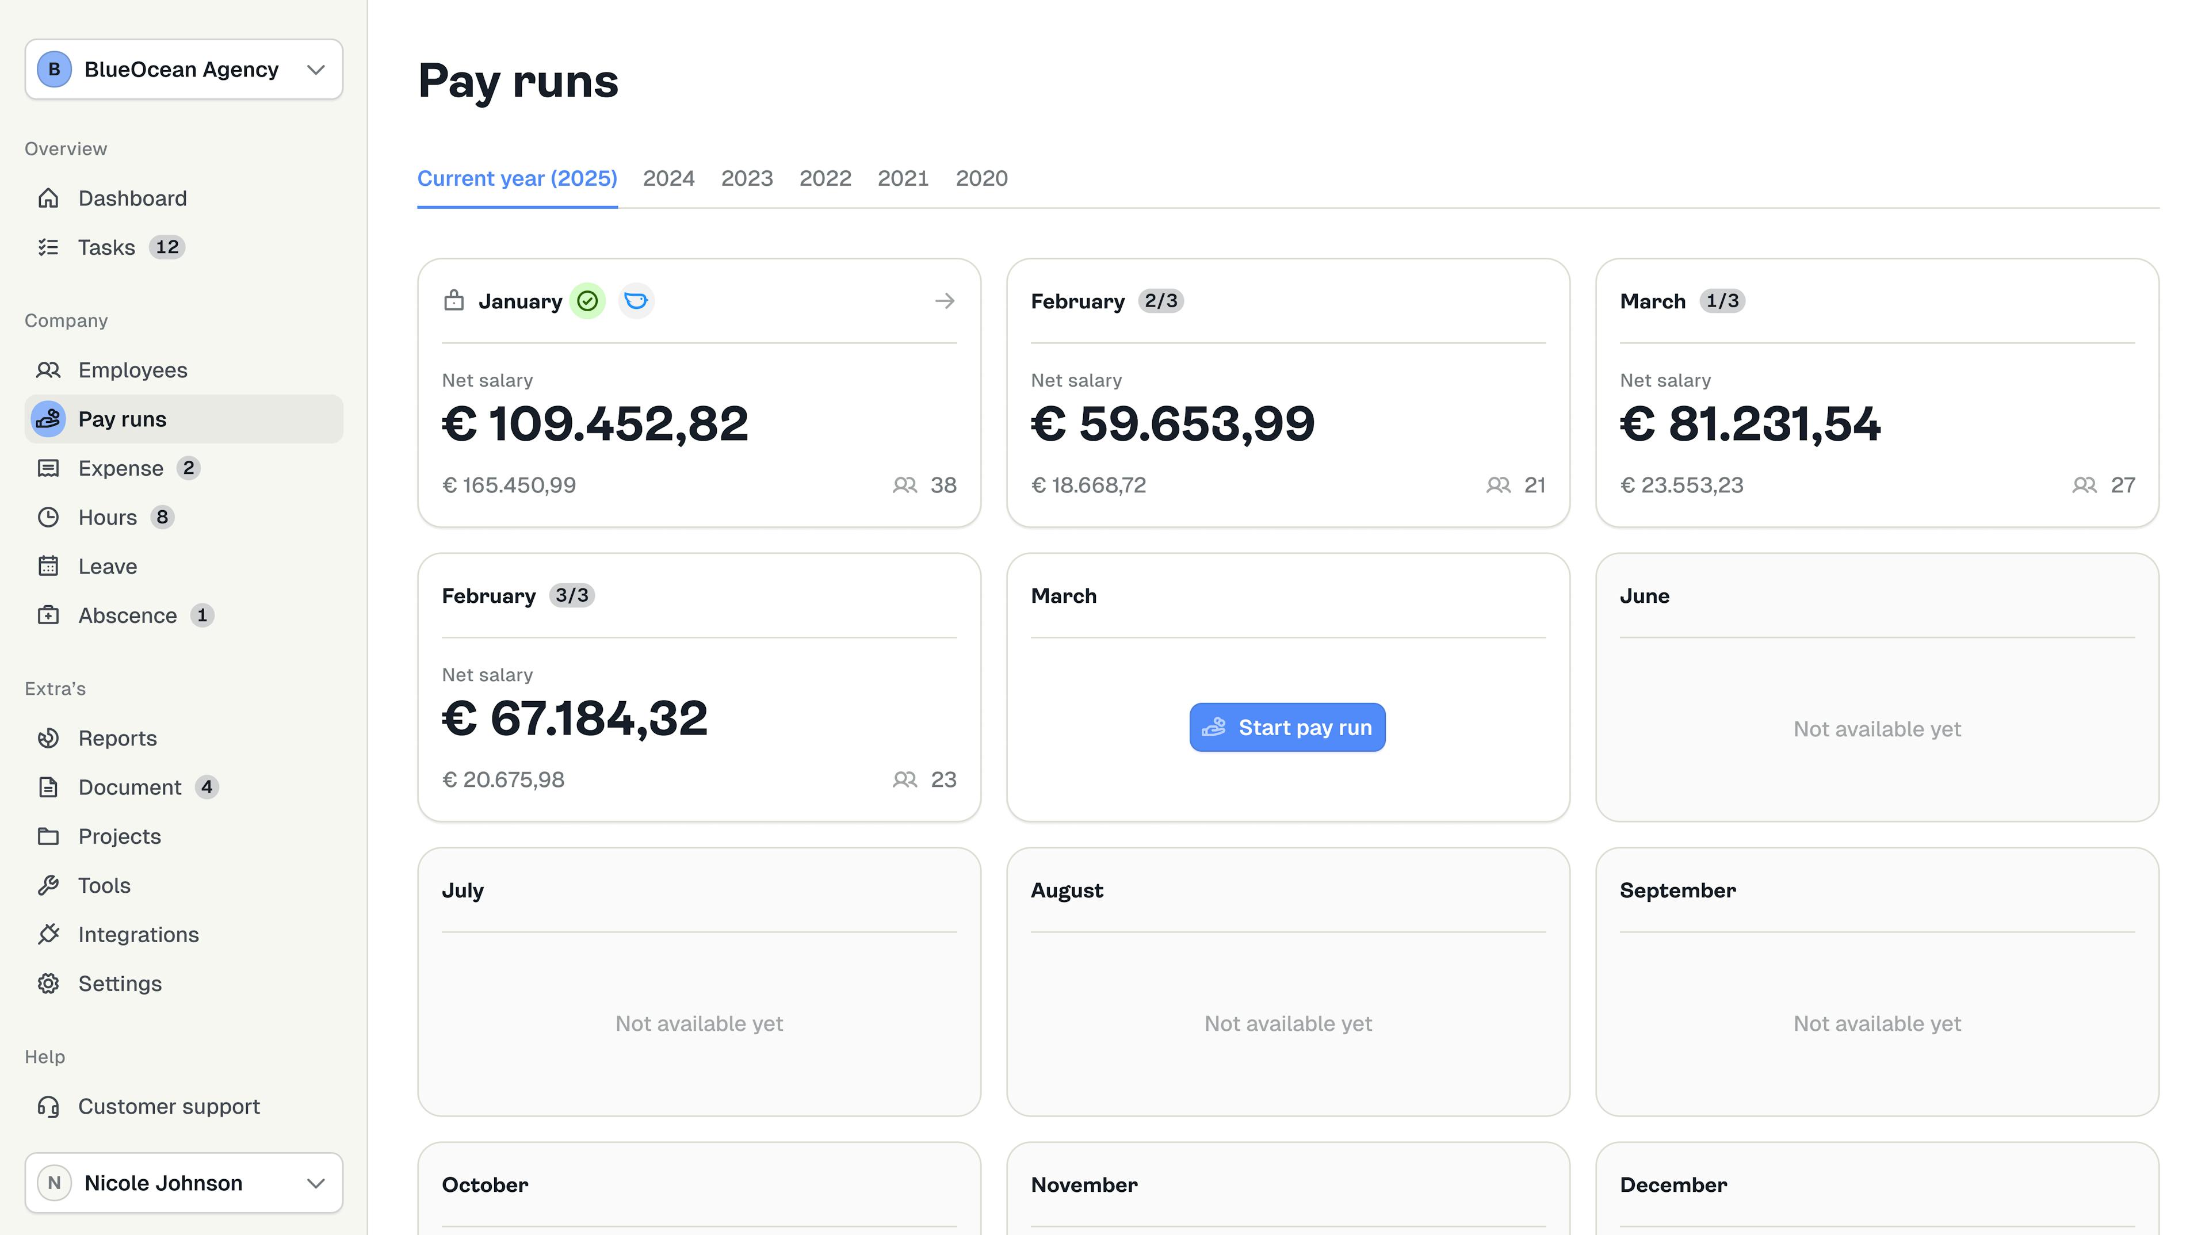2209x1235 pixels.
Task: Select the Employees sidebar icon
Action: (x=49, y=370)
